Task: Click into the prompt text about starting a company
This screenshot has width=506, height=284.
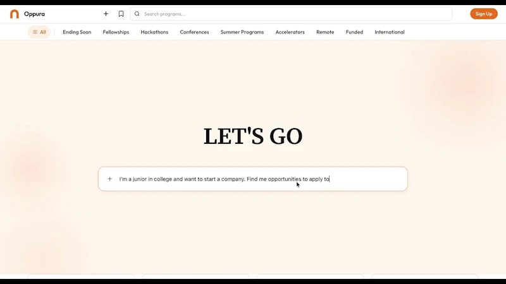Action: tap(225, 179)
